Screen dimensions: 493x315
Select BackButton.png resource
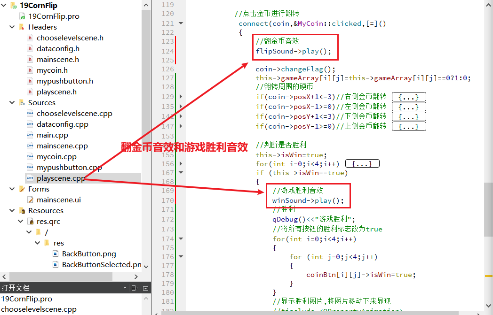pos(89,254)
